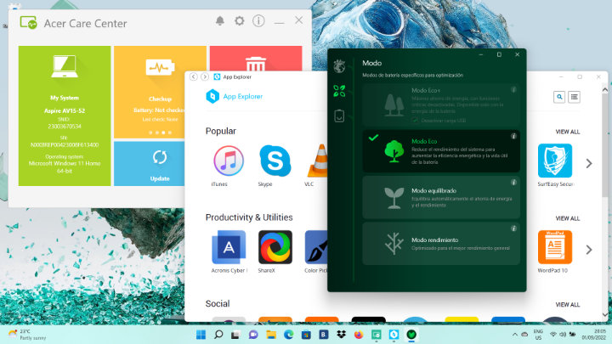Show info for Modo equilibrado
This screenshot has width=612, height=344.
coord(513,182)
